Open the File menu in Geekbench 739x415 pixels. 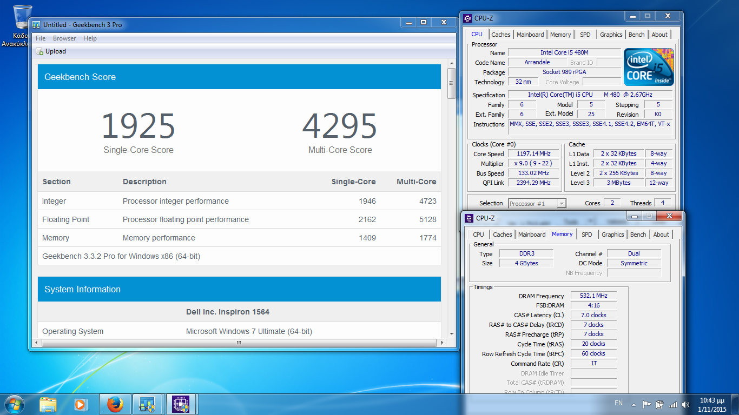(41, 38)
